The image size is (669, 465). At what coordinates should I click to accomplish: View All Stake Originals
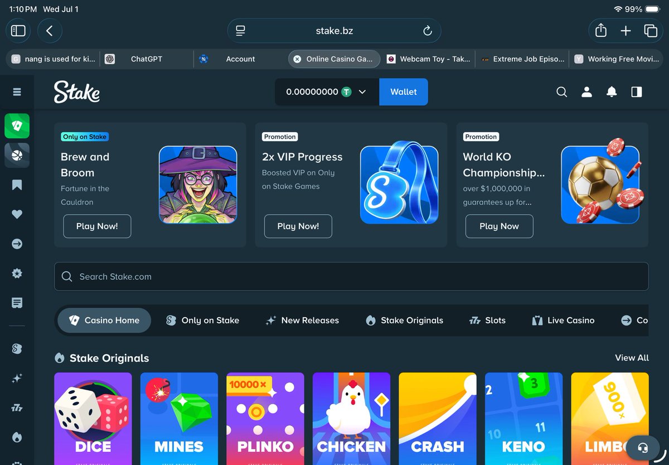(x=632, y=357)
